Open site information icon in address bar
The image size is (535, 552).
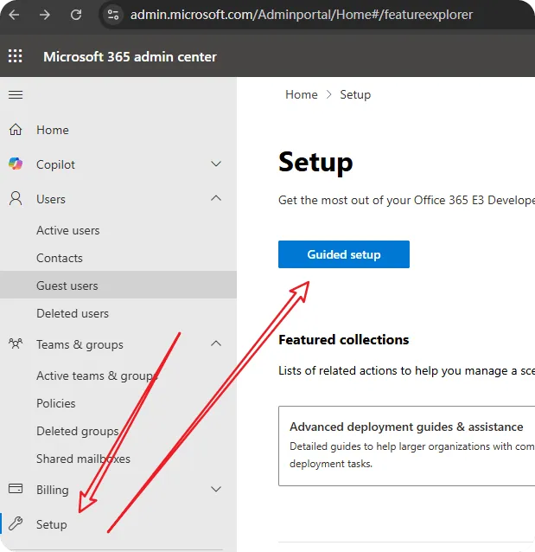click(x=113, y=15)
